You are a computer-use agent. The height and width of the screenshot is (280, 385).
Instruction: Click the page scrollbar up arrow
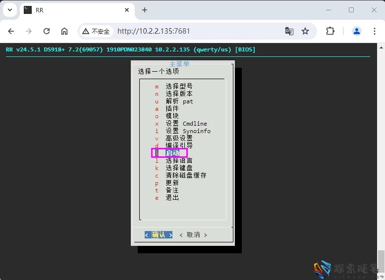pyautogui.click(x=381, y=47)
